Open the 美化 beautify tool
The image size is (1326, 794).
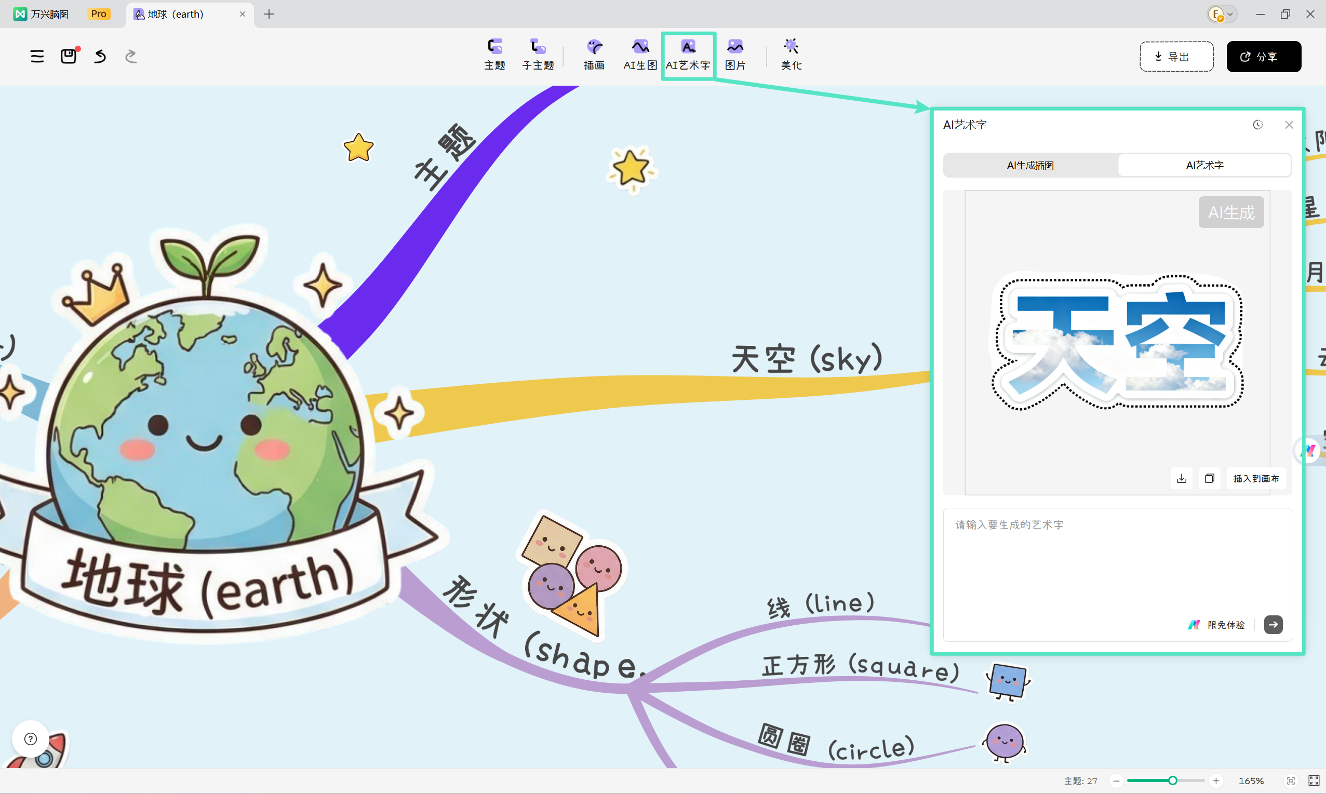pyautogui.click(x=791, y=55)
